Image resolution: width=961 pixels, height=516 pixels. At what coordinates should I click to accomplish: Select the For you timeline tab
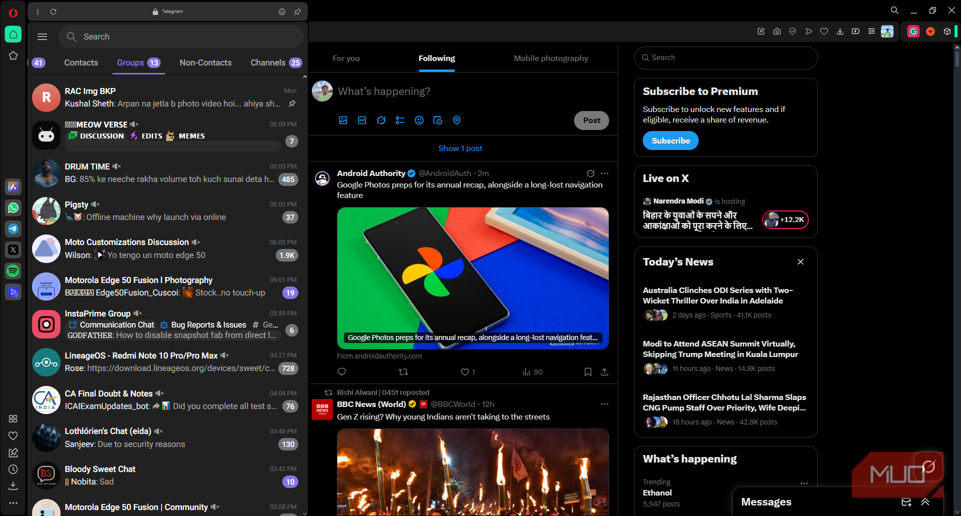click(346, 58)
